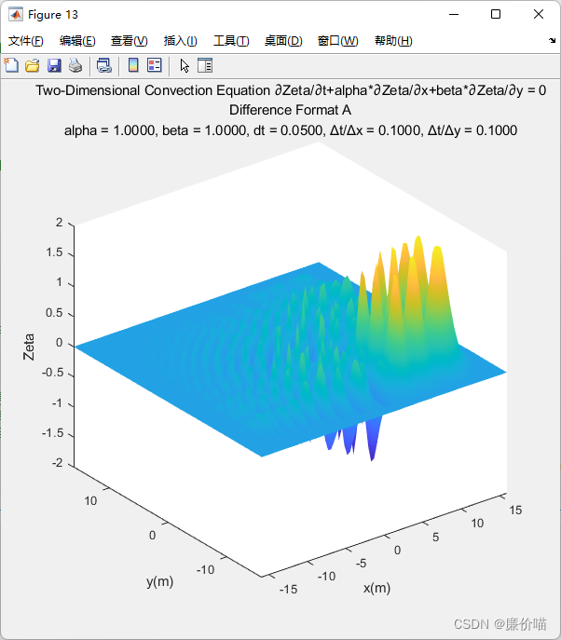The image size is (561, 640).
Task: Open the 插入(I) menu
Action: click(180, 41)
